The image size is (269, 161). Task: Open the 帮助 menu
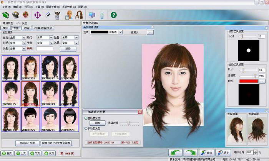click(x=82, y=7)
